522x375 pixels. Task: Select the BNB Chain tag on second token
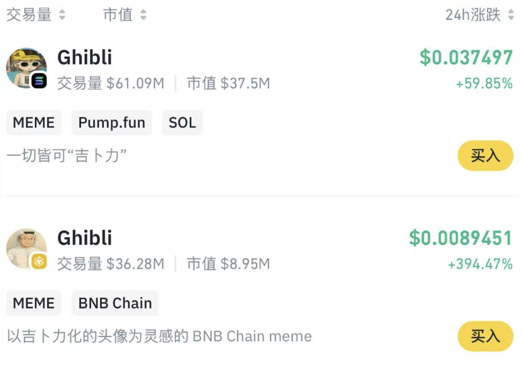[x=115, y=303]
